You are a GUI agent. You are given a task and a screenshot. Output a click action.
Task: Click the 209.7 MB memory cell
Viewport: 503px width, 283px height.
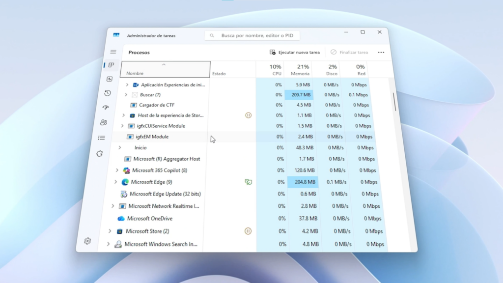(299, 95)
